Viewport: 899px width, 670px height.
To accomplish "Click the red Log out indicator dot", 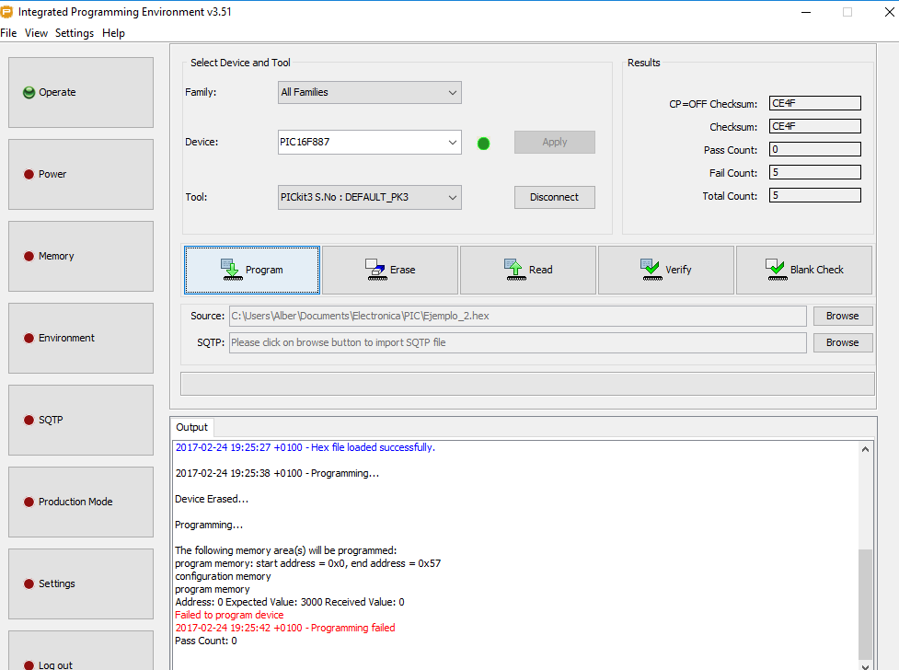I will point(29,664).
